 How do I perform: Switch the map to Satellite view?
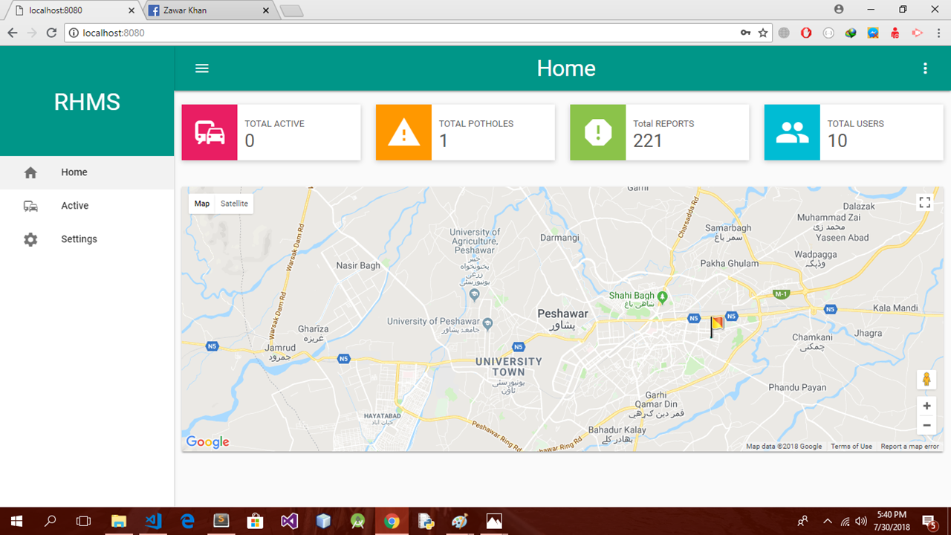[234, 203]
